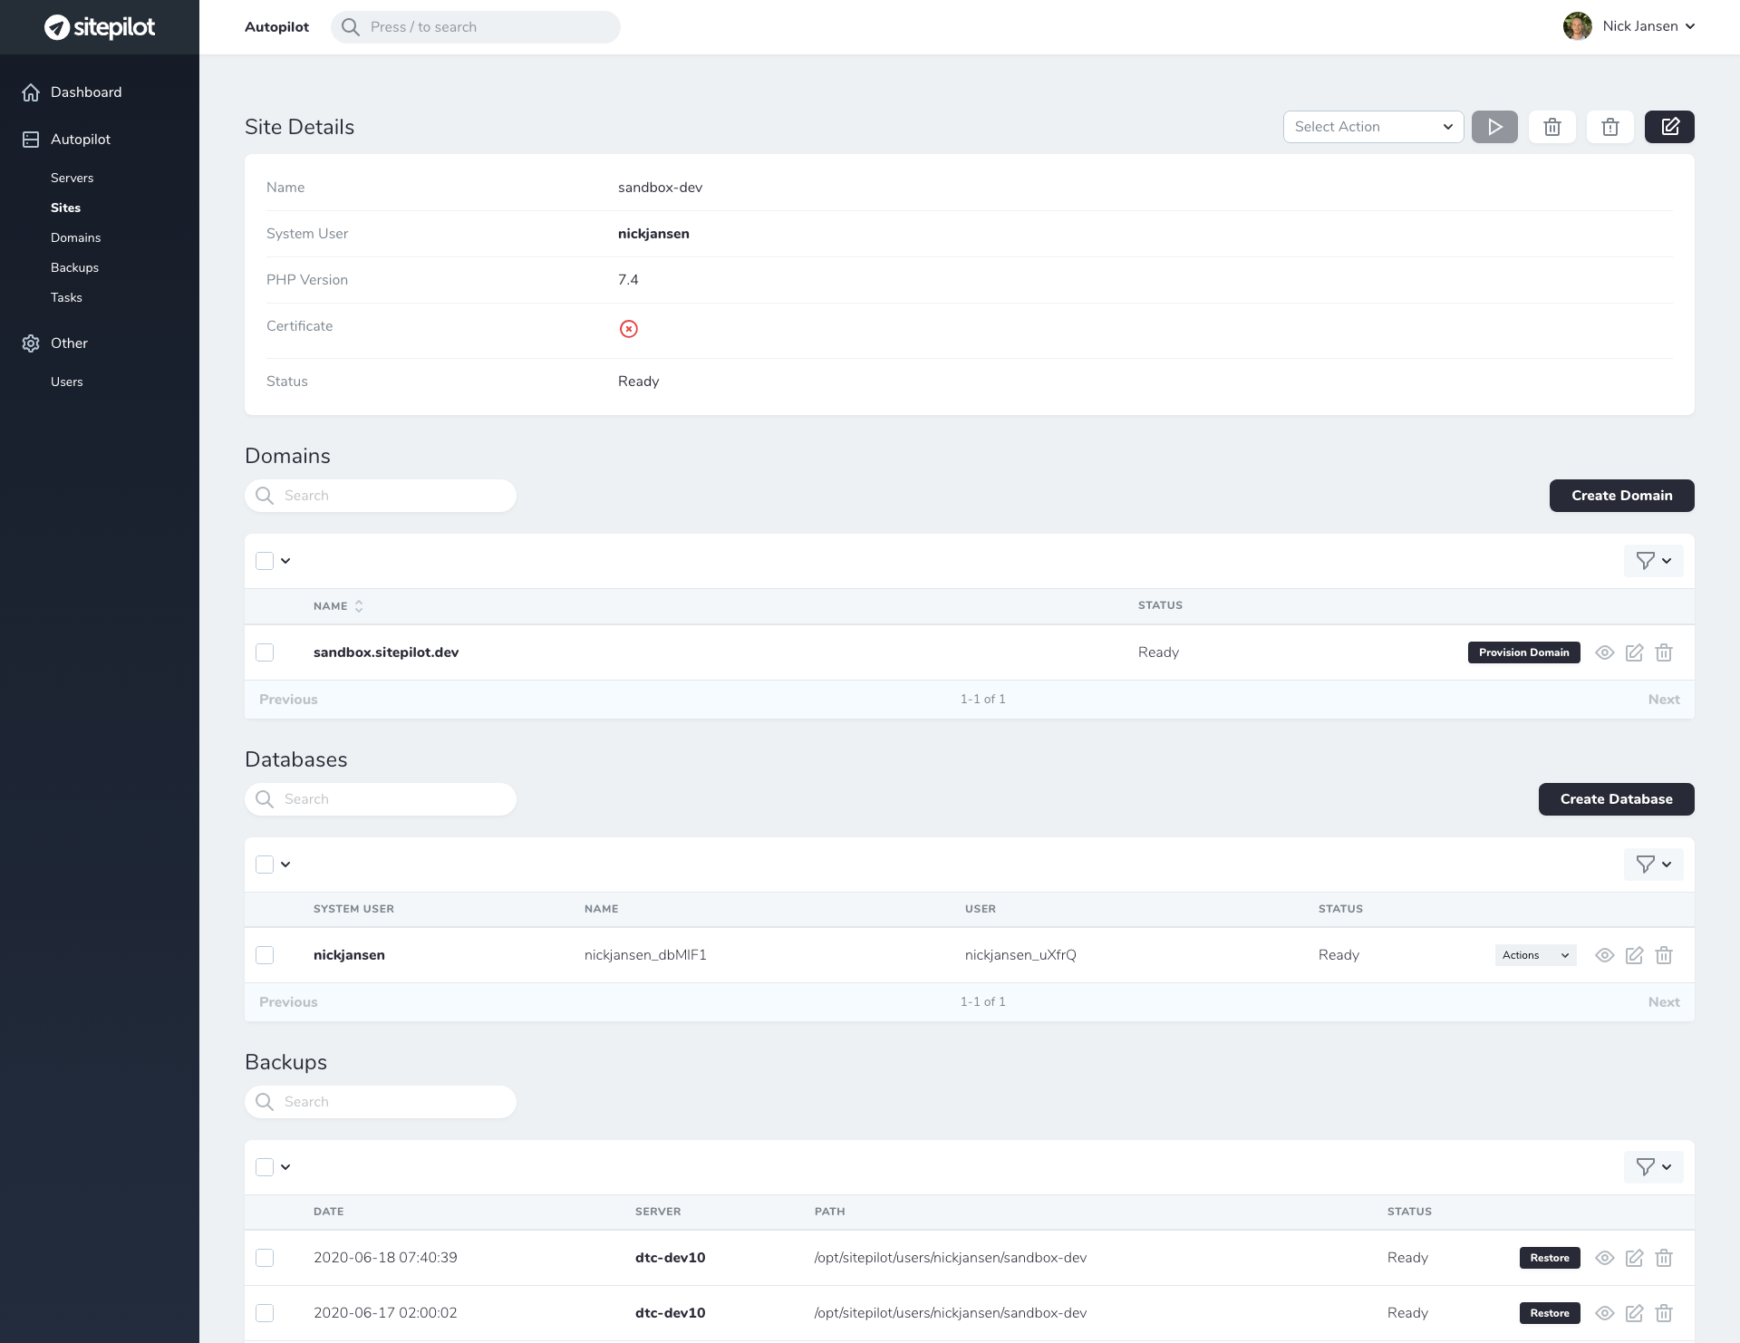Click the sitepilot logo
Screen dimensions: 1740x1343
100,27
